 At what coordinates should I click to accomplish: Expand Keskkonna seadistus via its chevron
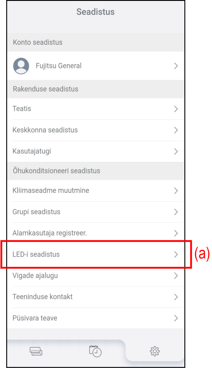(x=176, y=130)
